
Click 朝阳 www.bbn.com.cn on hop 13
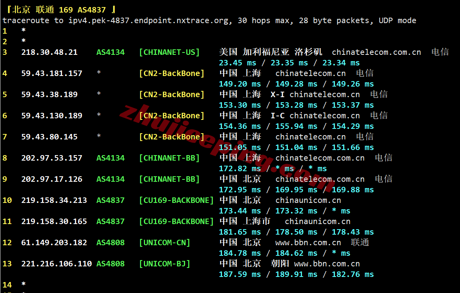[x=315, y=264]
